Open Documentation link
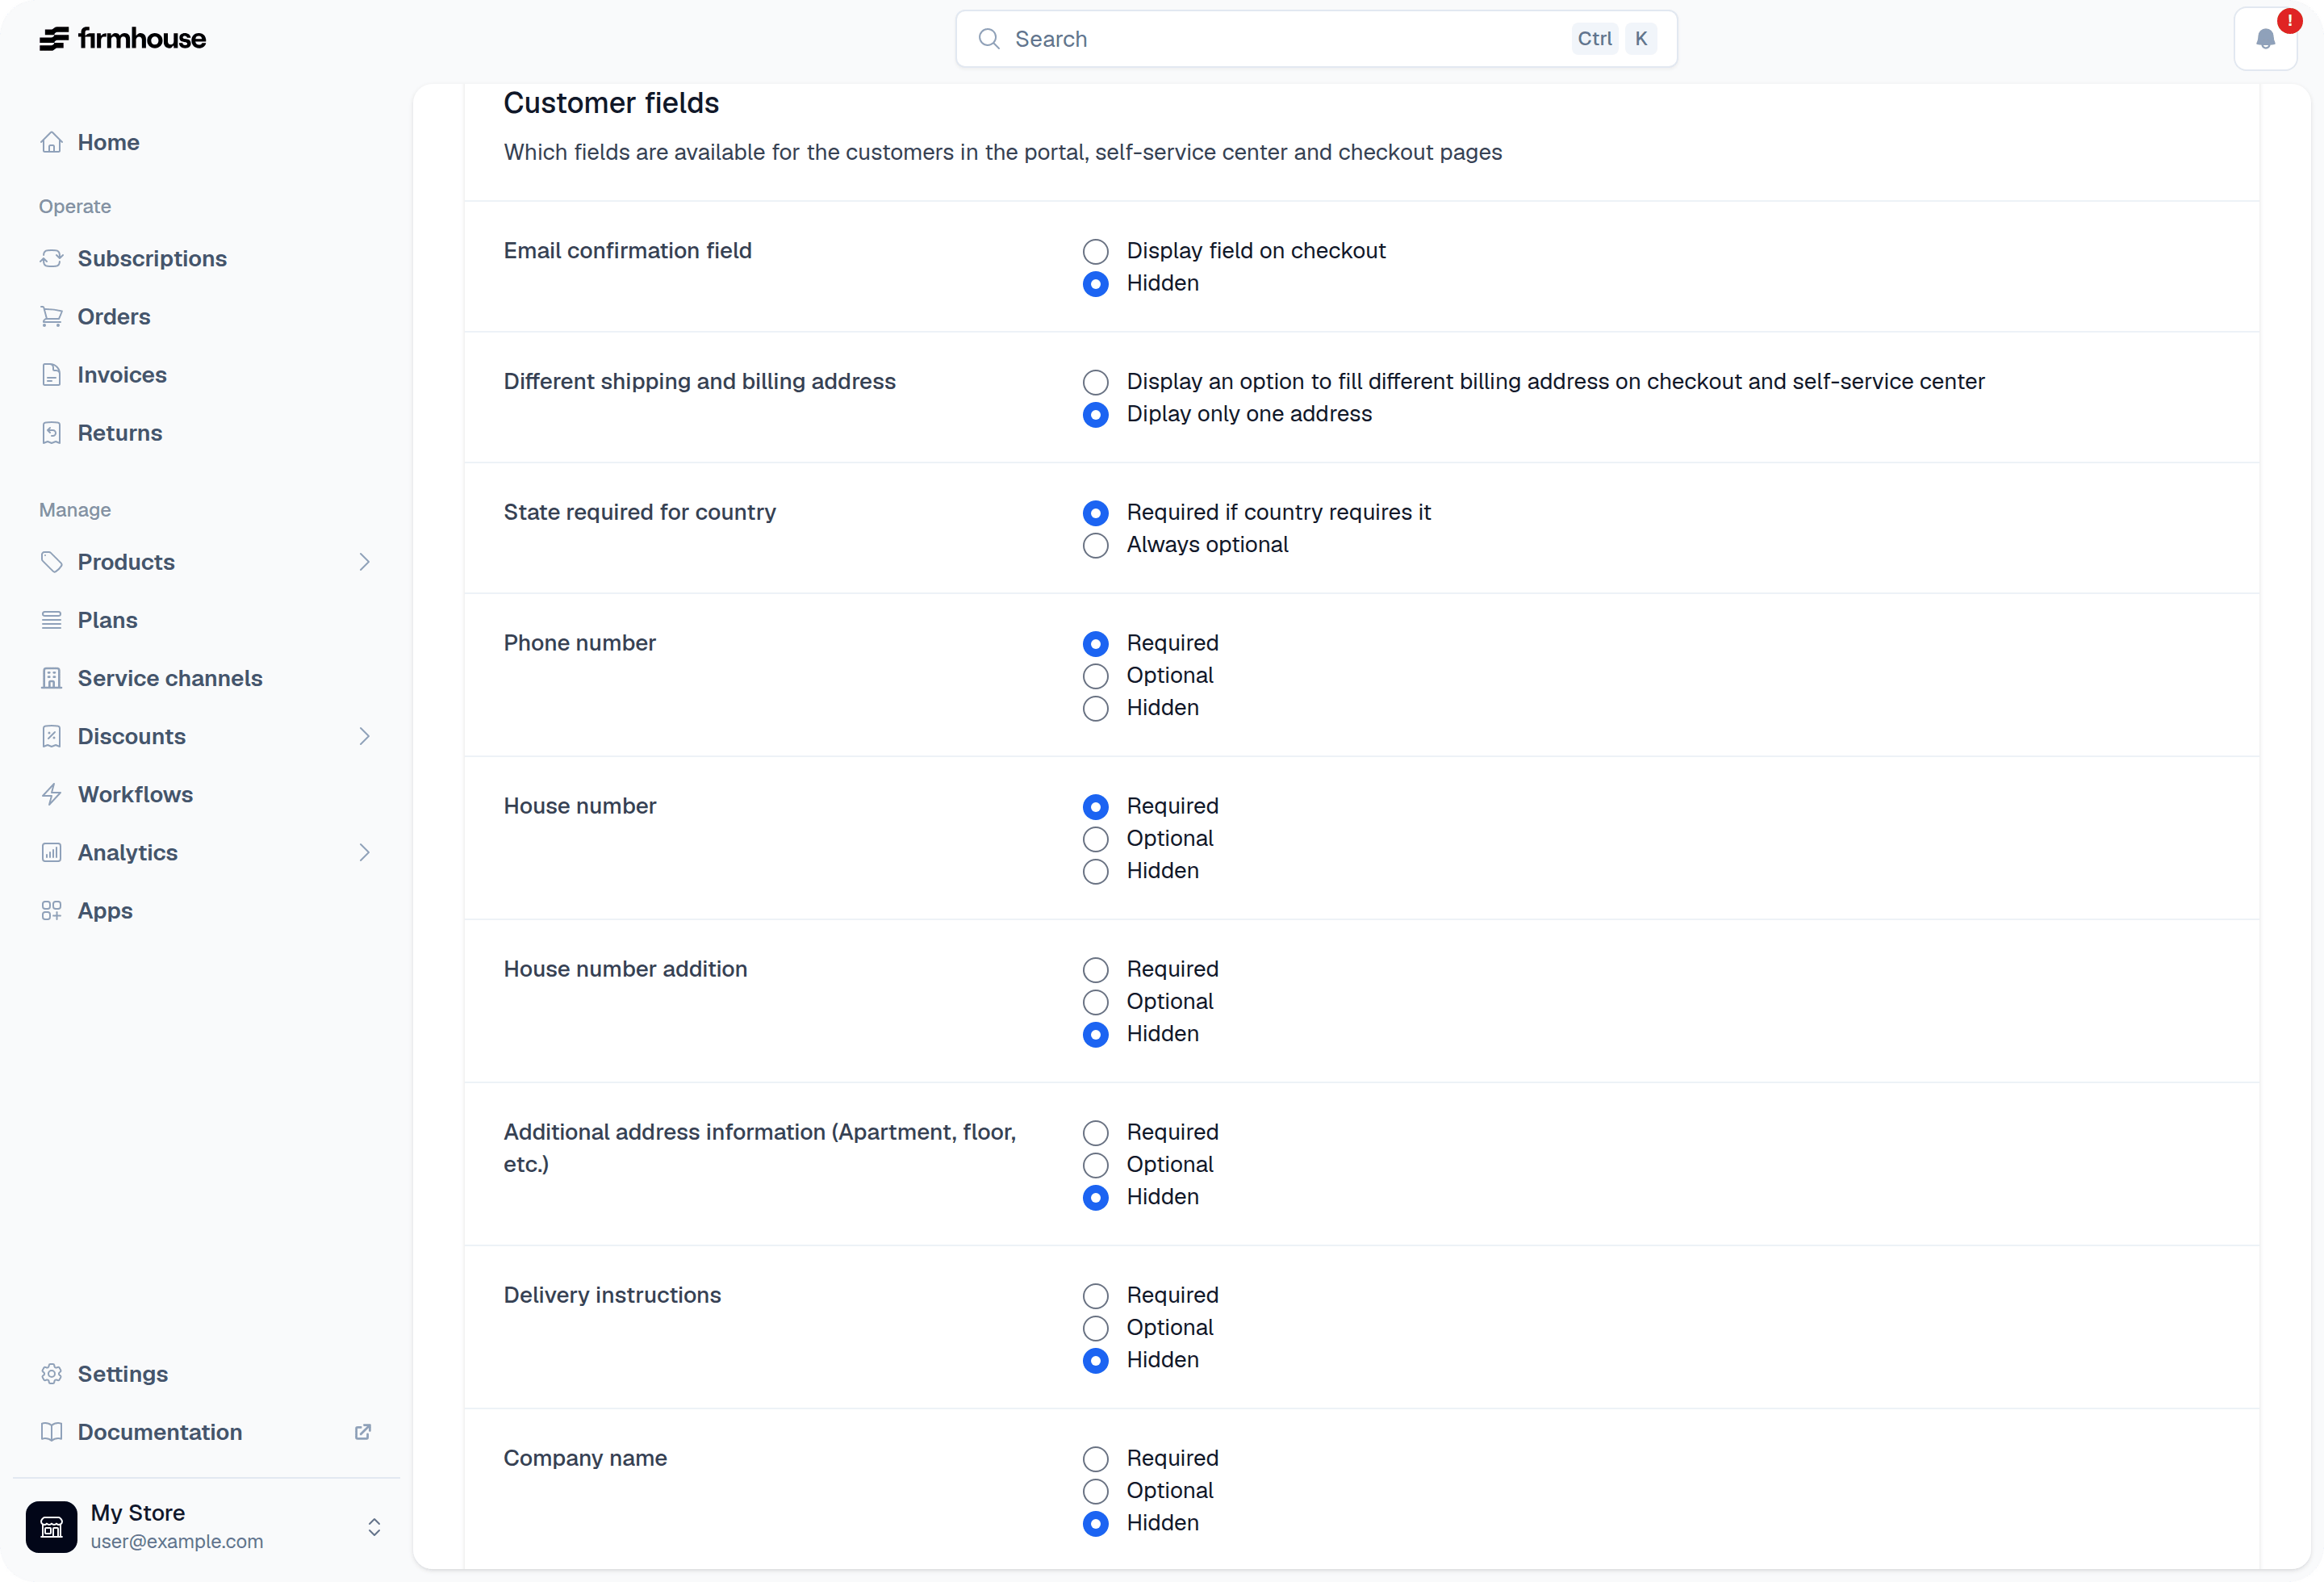Image resolution: width=2324 pixels, height=1582 pixels. [160, 1432]
